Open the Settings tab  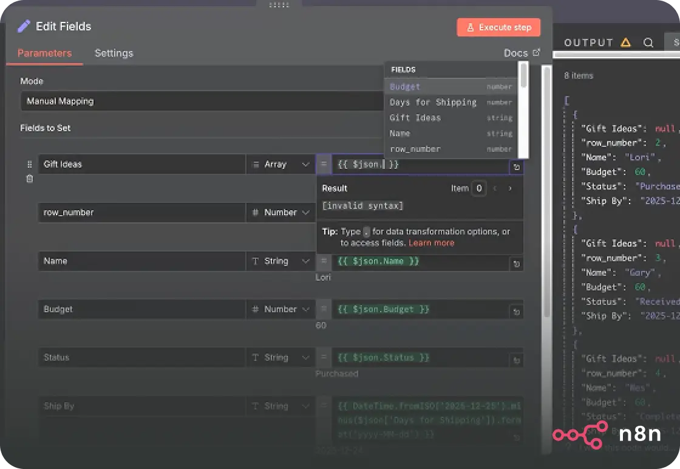tap(114, 53)
